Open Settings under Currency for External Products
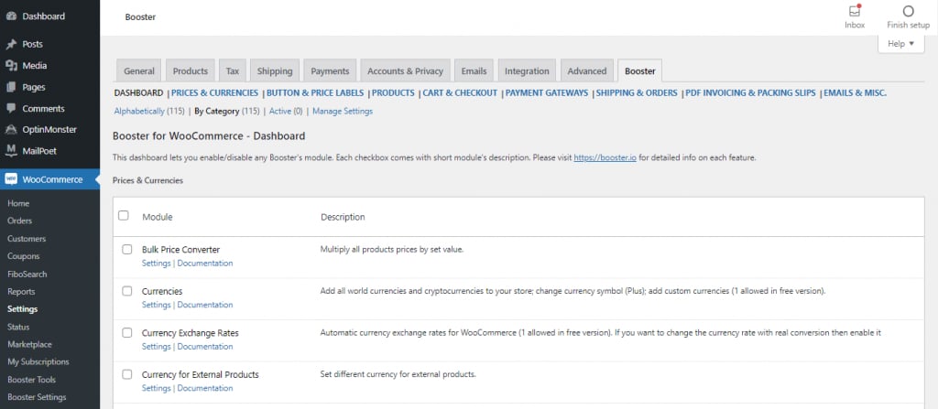 [x=156, y=388]
